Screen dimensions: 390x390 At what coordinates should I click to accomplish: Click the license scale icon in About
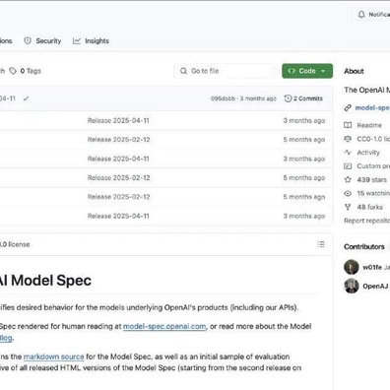[348, 139]
